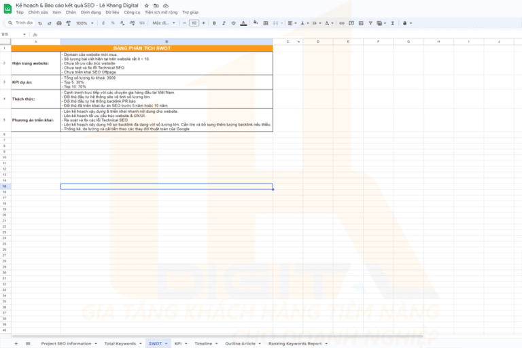Open the borders tool
This screenshot has height=348, width=522.
266,23
